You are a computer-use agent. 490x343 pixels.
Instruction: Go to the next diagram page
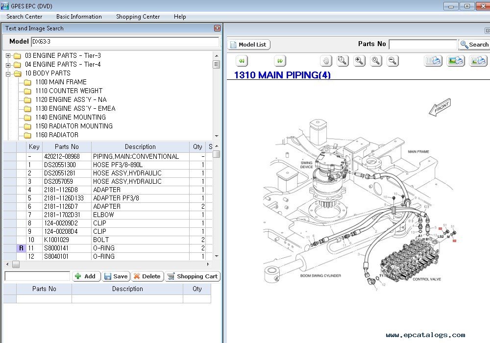click(x=280, y=61)
